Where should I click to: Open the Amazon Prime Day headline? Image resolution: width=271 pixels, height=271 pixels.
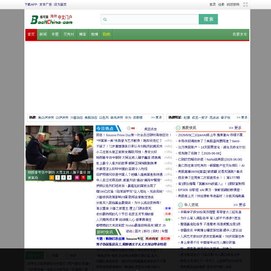coord(134,135)
